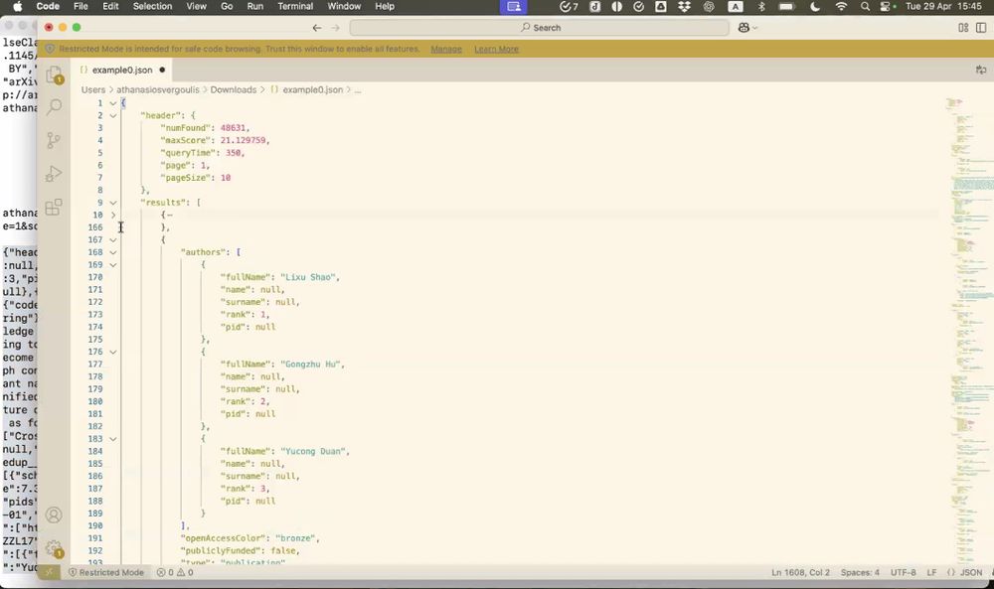Screen dimensions: 994x589
Task: Expand the folded block on line 10
Action: [x=113, y=215]
